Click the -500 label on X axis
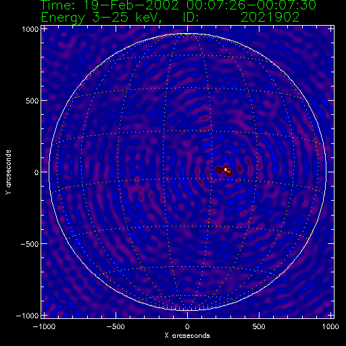 115,326
